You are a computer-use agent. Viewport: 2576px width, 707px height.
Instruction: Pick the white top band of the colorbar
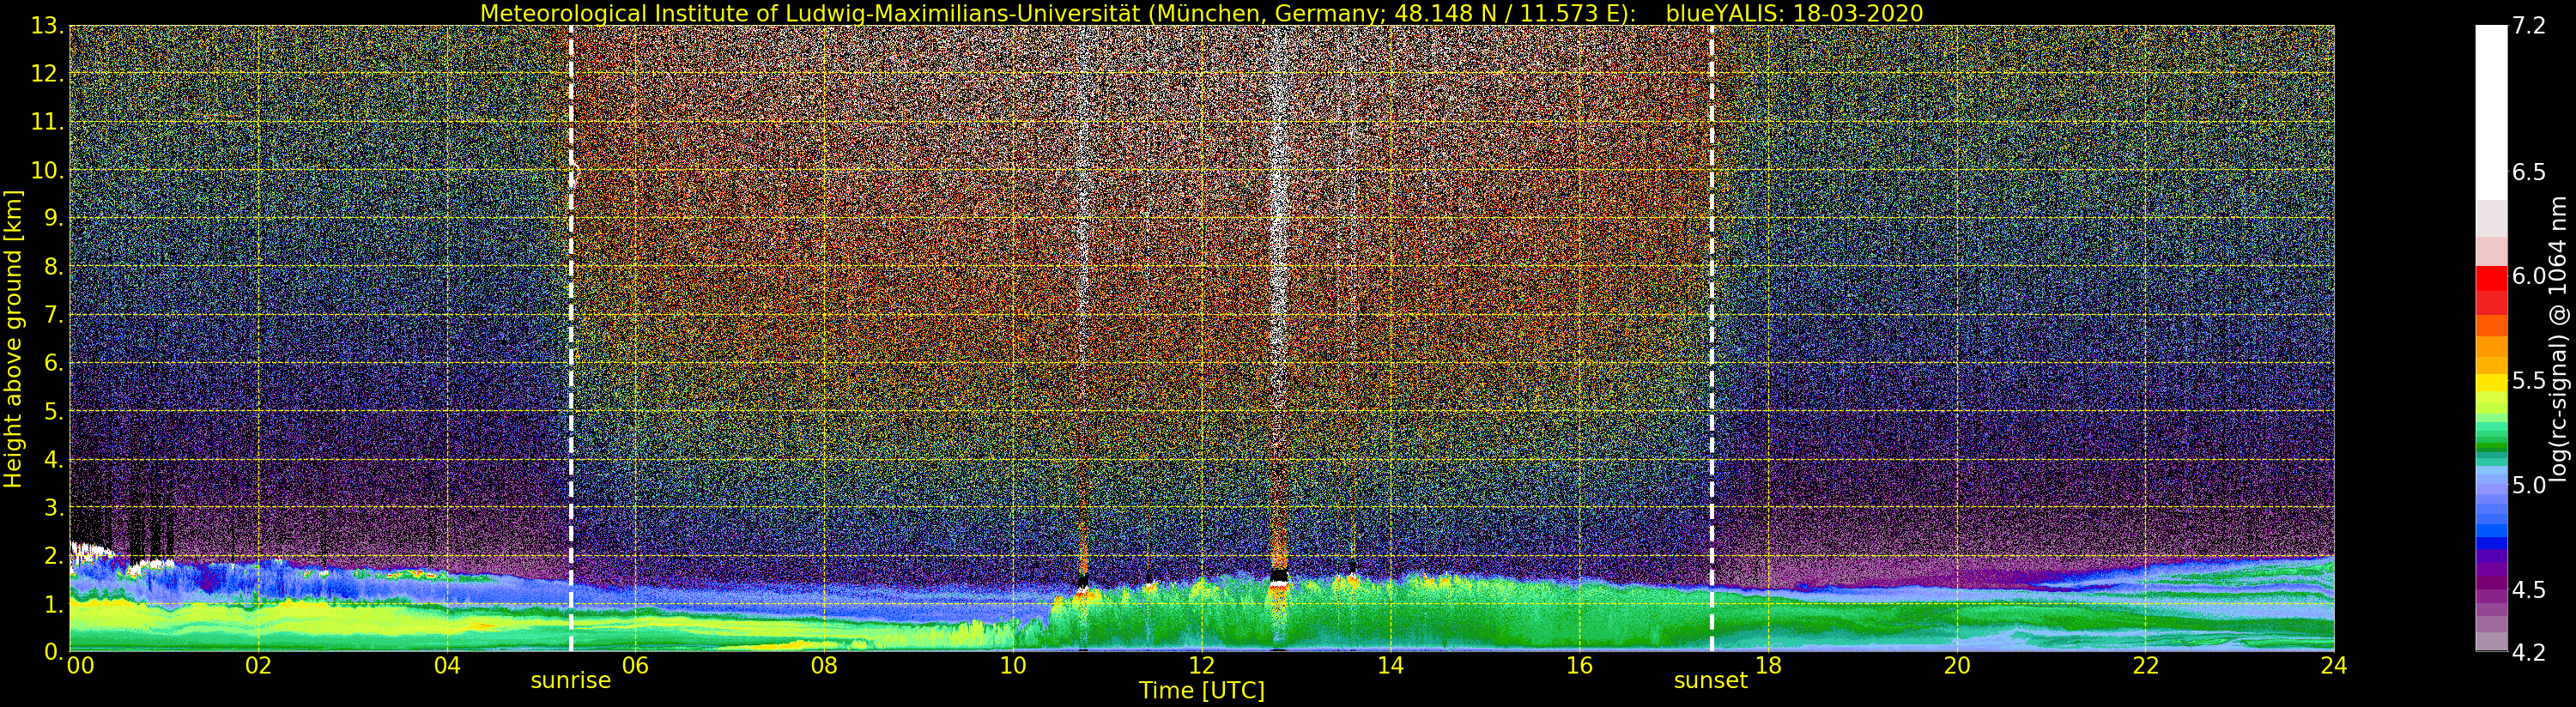pyautogui.click(x=2491, y=112)
